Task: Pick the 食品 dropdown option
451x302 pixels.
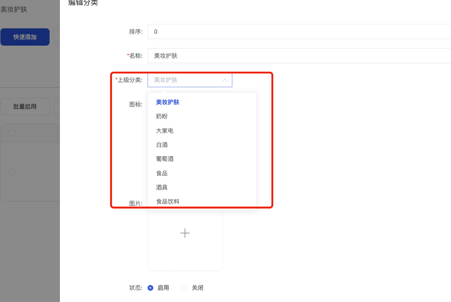Action: [162, 173]
